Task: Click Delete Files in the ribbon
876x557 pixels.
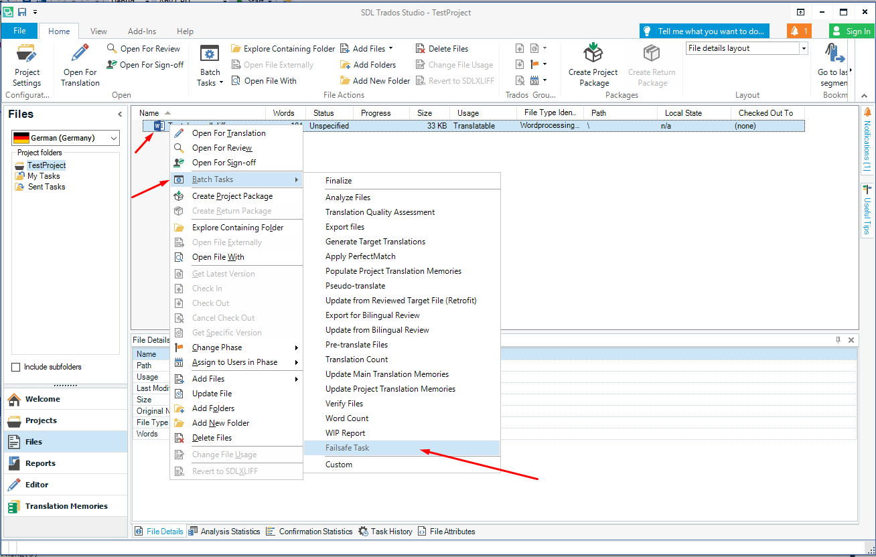Action: tap(441, 49)
